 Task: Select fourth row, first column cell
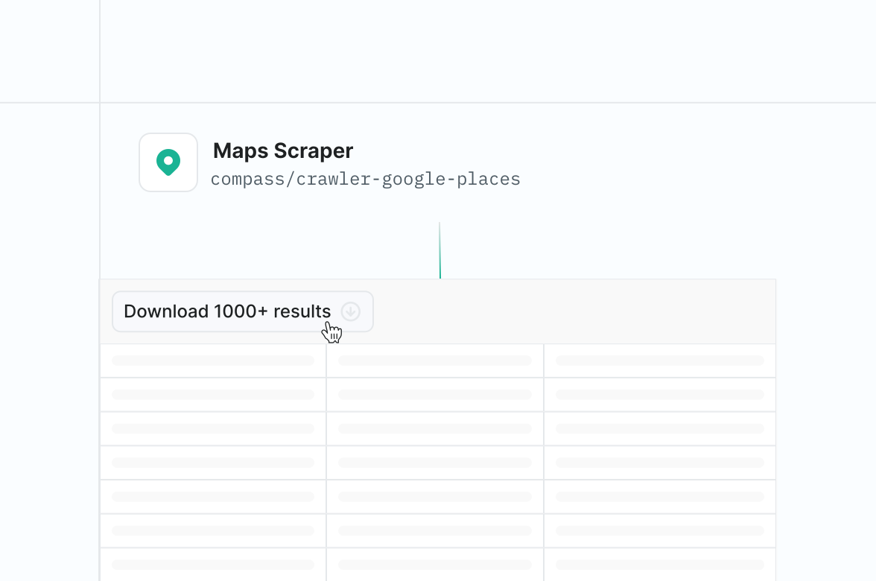(213, 463)
